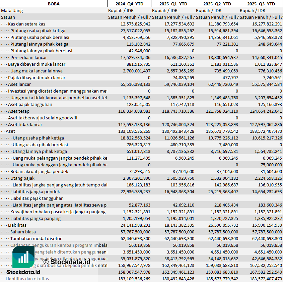Select Piutang lainnya pihak ketiga label
This screenshot has height=282, width=283.
pos(39,44)
